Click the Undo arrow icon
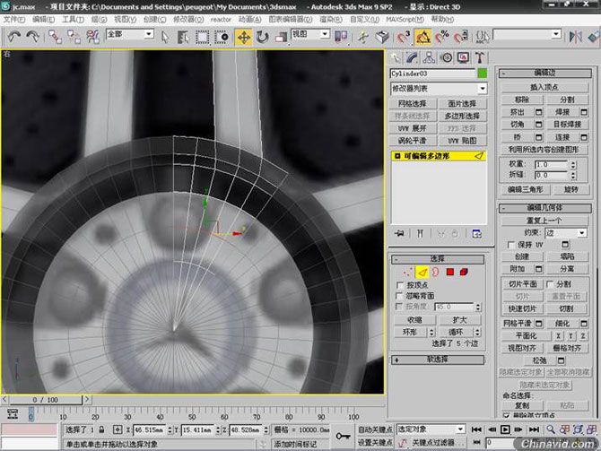Image resolution: width=601 pixels, height=451 pixels. pos(14,37)
